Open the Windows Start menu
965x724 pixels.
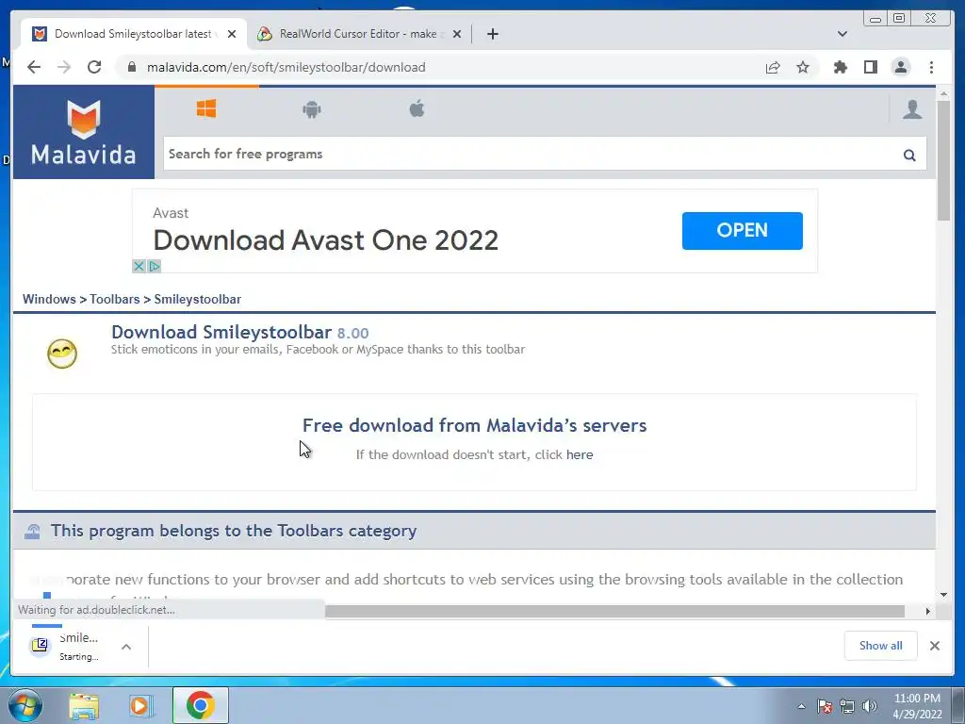pos(24,705)
